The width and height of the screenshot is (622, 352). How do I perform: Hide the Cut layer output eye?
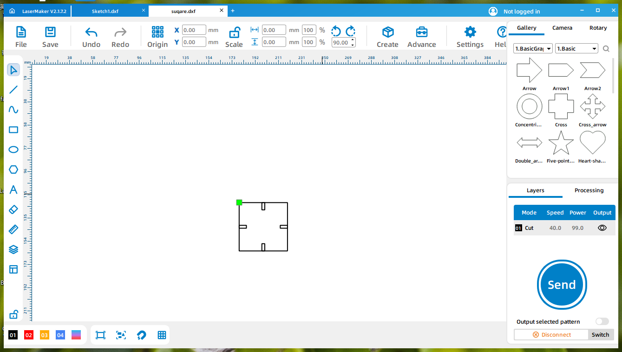(602, 228)
